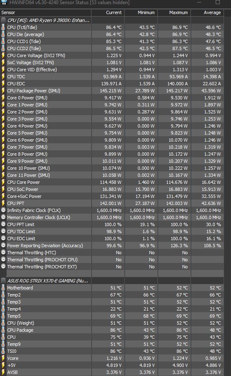
Task: Click lightning icon beside +5V row
Action: coord(3,365)
